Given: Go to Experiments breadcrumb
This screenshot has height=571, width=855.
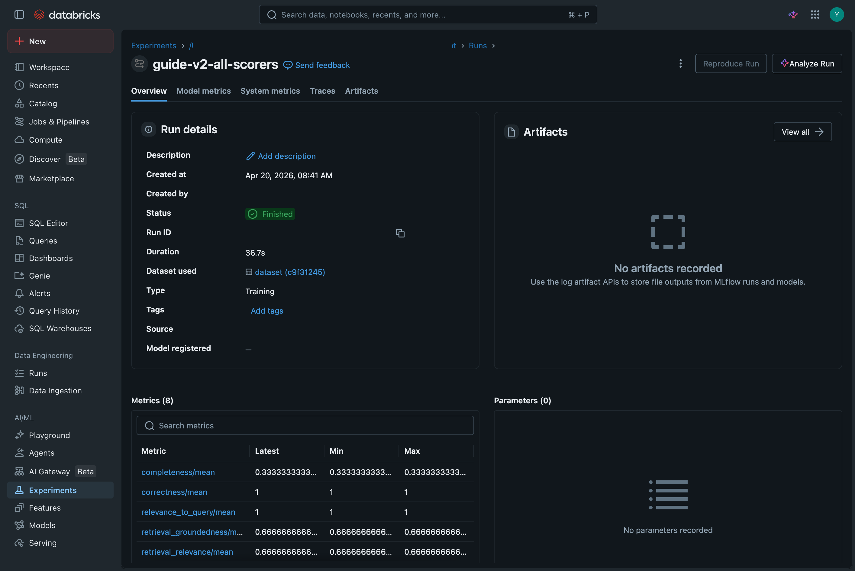Looking at the screenshot, I should pyautogui.click(x=154, y=46).
